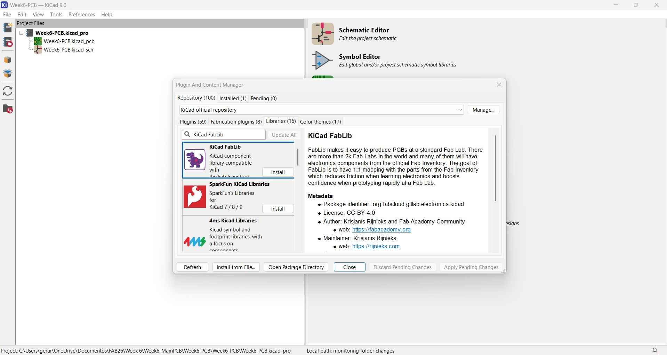Switch to the Pending (0) tab
This screenshot has width=667, height=355.
[x=264, y=98]
